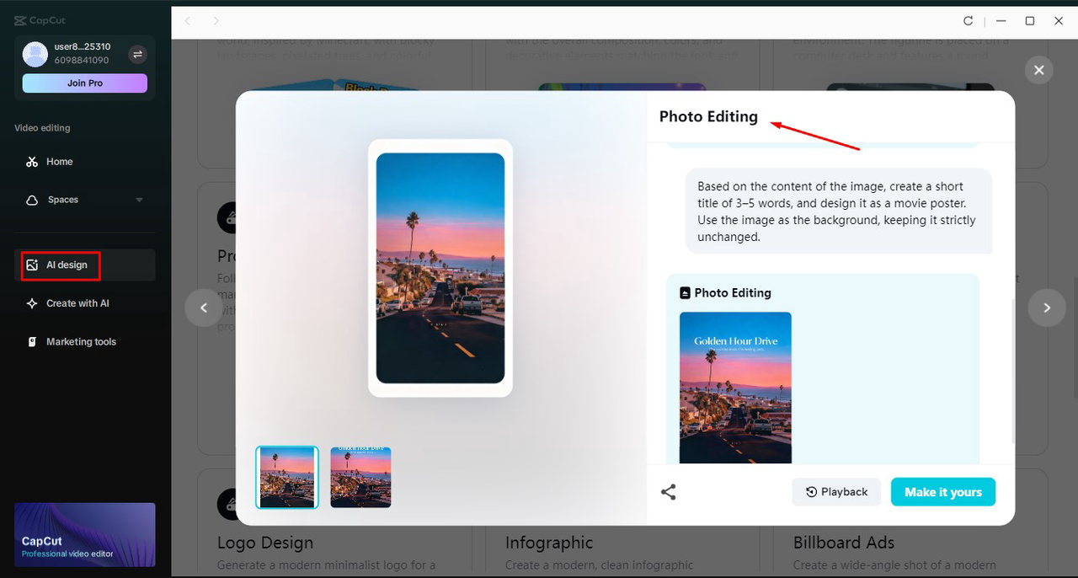Switch accounts using the swap icon
Viewport: 1078px width, 578px height.
(136, 53)
